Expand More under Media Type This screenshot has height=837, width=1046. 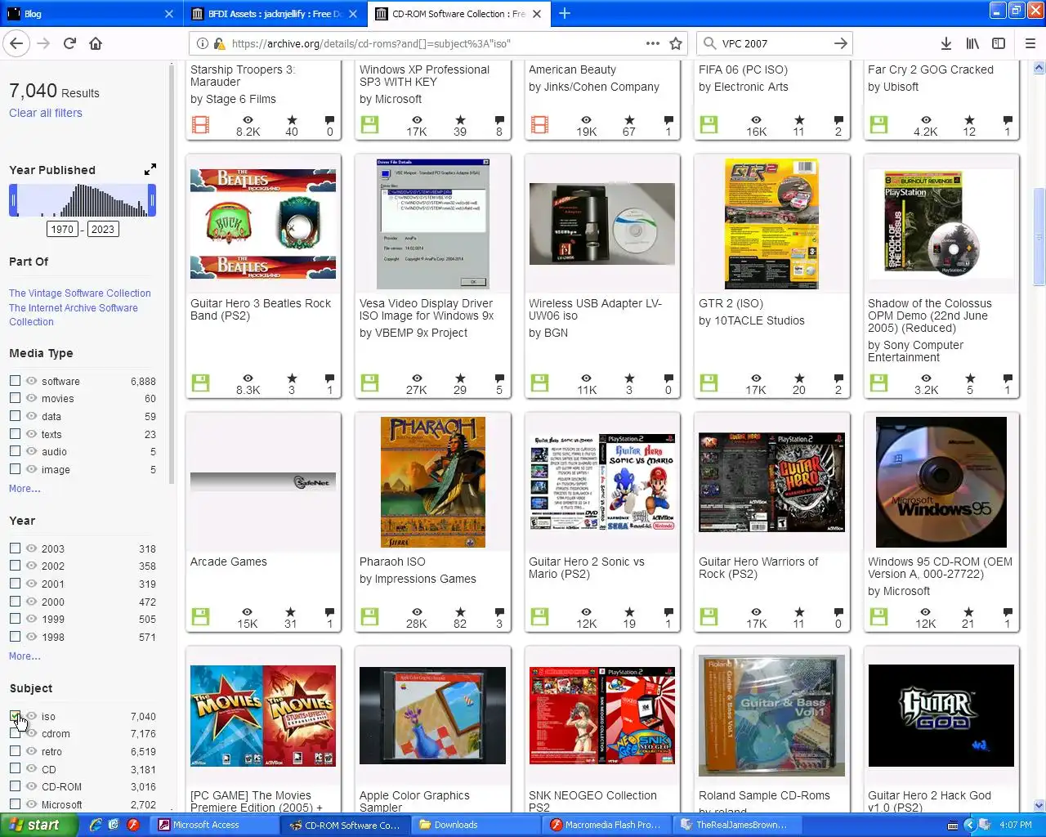[x=25, y=489]
